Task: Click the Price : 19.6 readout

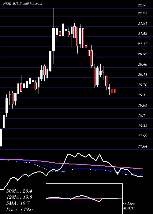Action: [x=19, y=209]
